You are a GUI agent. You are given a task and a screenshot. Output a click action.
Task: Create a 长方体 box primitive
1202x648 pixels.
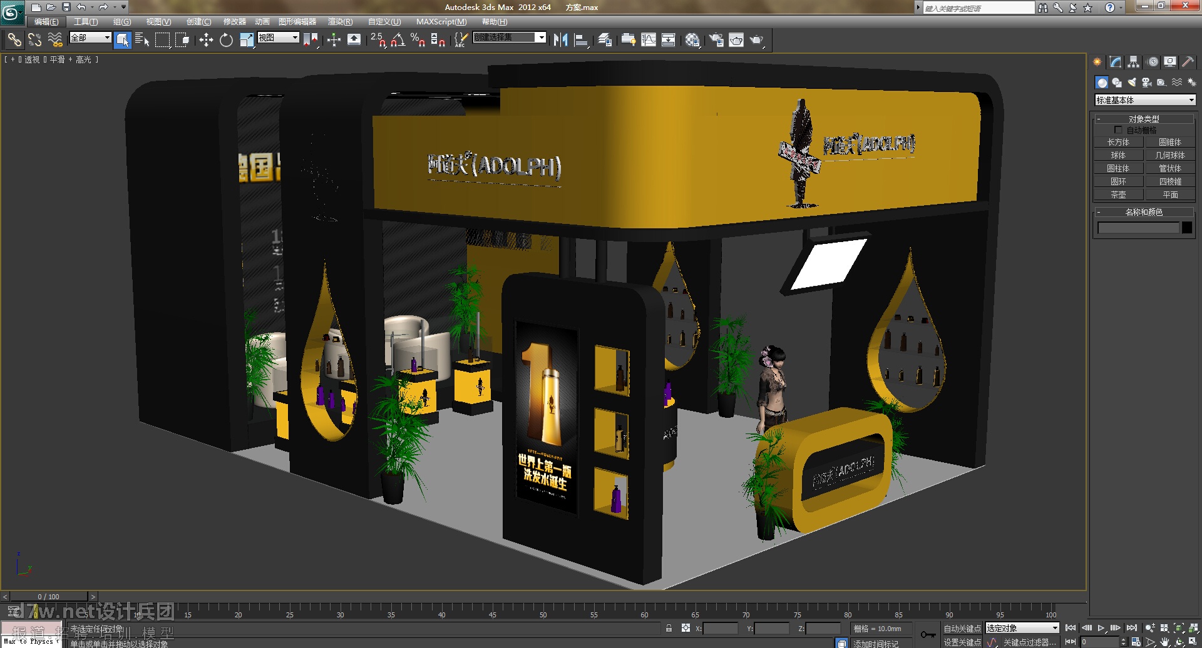point(1118,143)
